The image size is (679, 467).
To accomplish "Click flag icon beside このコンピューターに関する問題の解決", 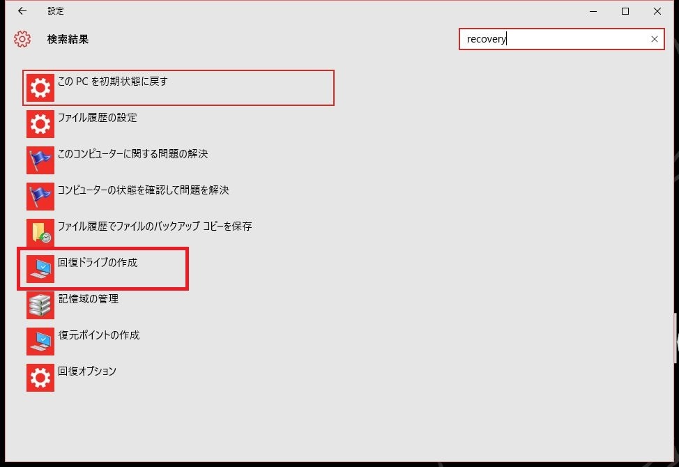I will tap(40, 160).
